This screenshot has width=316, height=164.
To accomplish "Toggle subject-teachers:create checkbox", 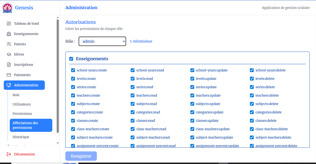I will pos(73,137).
